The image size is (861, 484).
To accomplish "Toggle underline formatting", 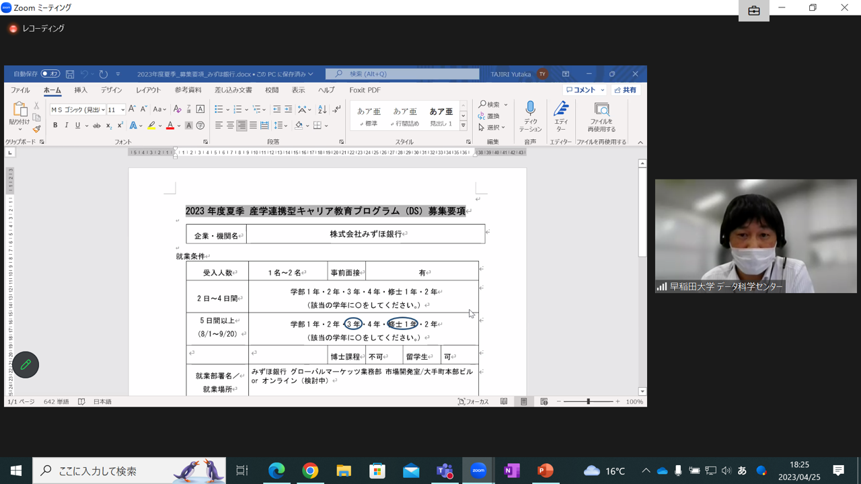I will coord(78,126).
